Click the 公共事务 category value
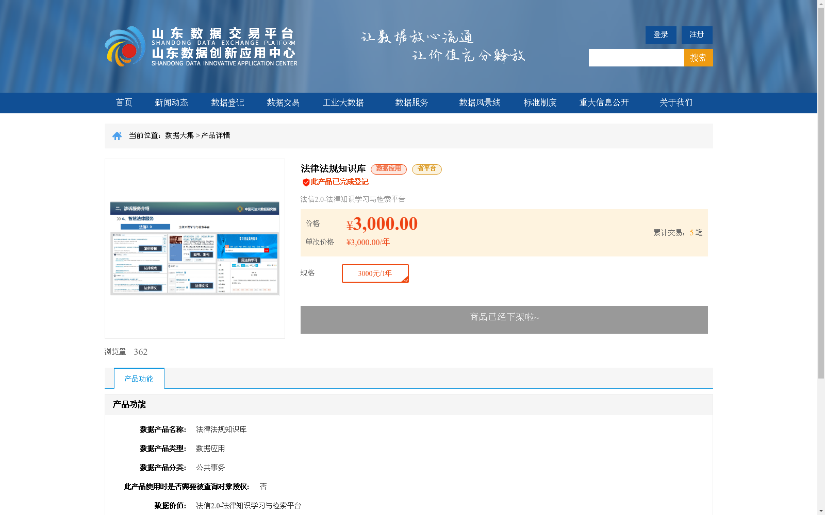The image size is (825, 515). point(210,468)
